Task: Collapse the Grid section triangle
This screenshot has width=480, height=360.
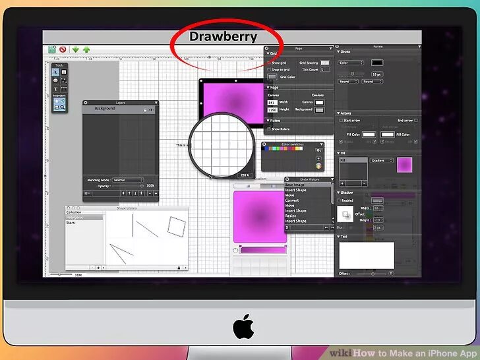Action: coord(268,53)
